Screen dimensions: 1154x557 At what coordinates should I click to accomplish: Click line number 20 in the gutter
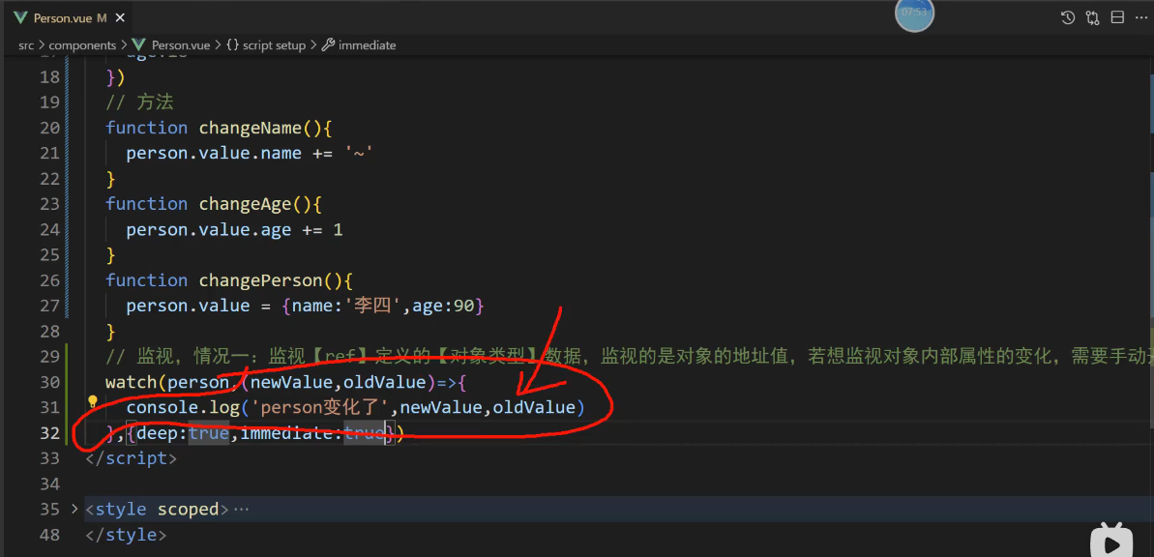pyautogui.click(x=50, y=128)
